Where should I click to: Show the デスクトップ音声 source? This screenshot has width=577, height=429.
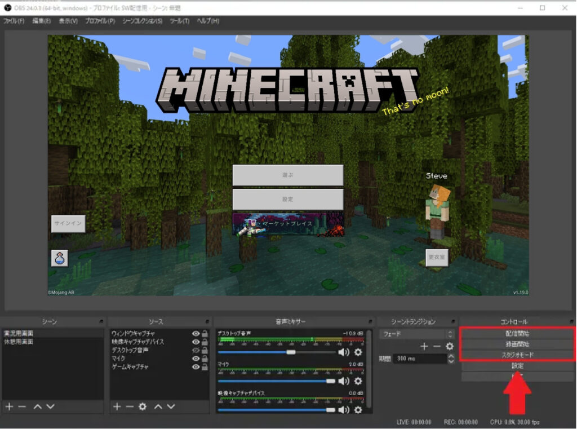196,350
